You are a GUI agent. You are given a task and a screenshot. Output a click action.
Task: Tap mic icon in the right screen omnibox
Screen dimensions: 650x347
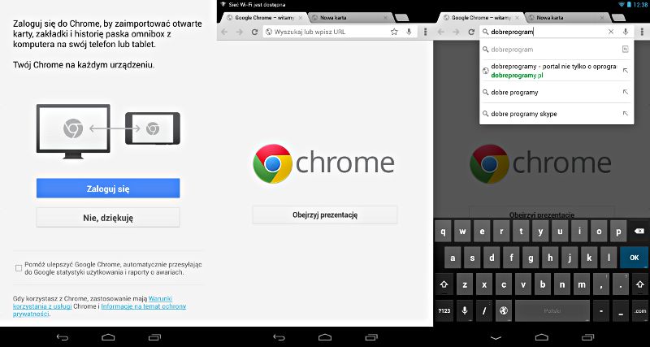[626, 32]
